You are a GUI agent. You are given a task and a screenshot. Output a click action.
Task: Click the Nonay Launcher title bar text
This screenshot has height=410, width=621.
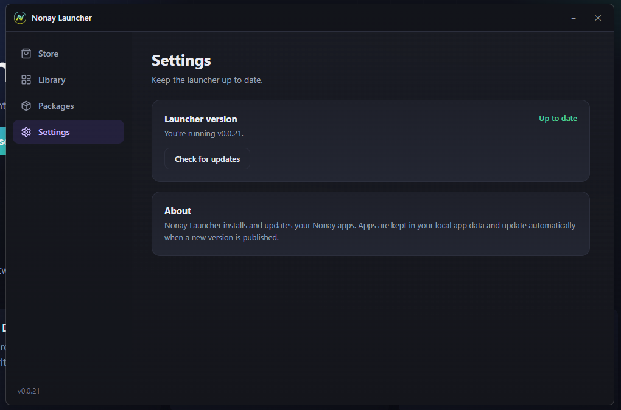pyautogui.click(x=61, y=18)
